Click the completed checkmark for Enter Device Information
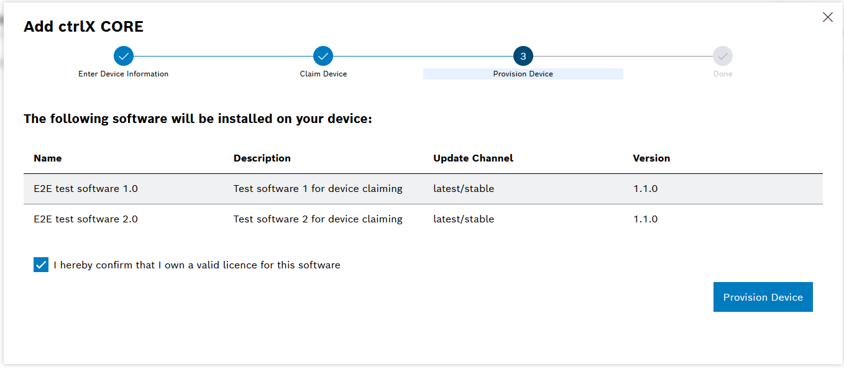The height and width of the screenshot is (369, 844). 123,55
